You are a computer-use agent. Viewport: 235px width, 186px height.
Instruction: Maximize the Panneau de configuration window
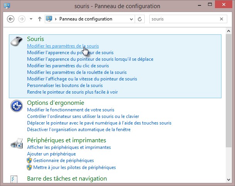click(210, 5)
